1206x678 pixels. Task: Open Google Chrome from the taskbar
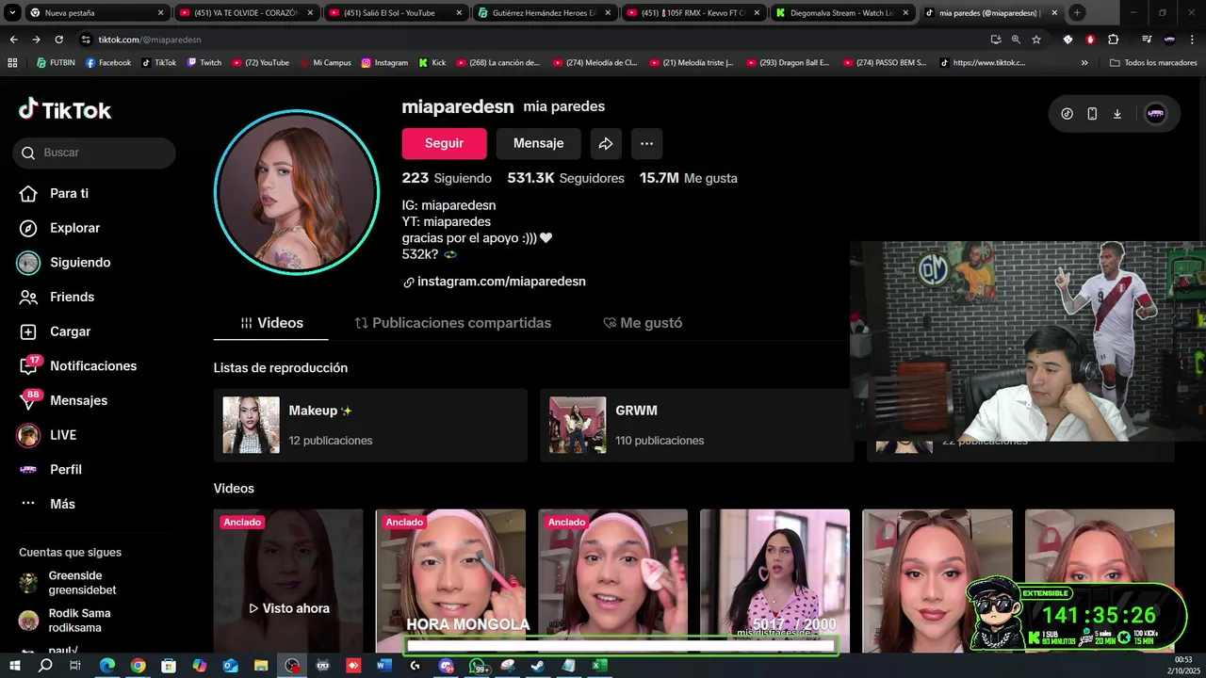pyautogui.click(x=138, y=666)
